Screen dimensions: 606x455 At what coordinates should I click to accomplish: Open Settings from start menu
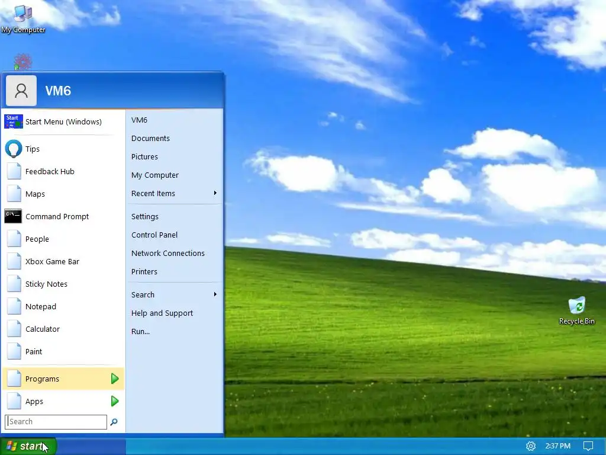(x=145, y=216)
